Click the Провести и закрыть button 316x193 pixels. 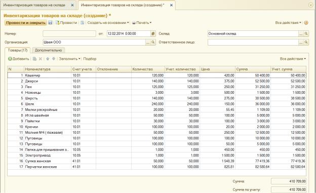26,23
